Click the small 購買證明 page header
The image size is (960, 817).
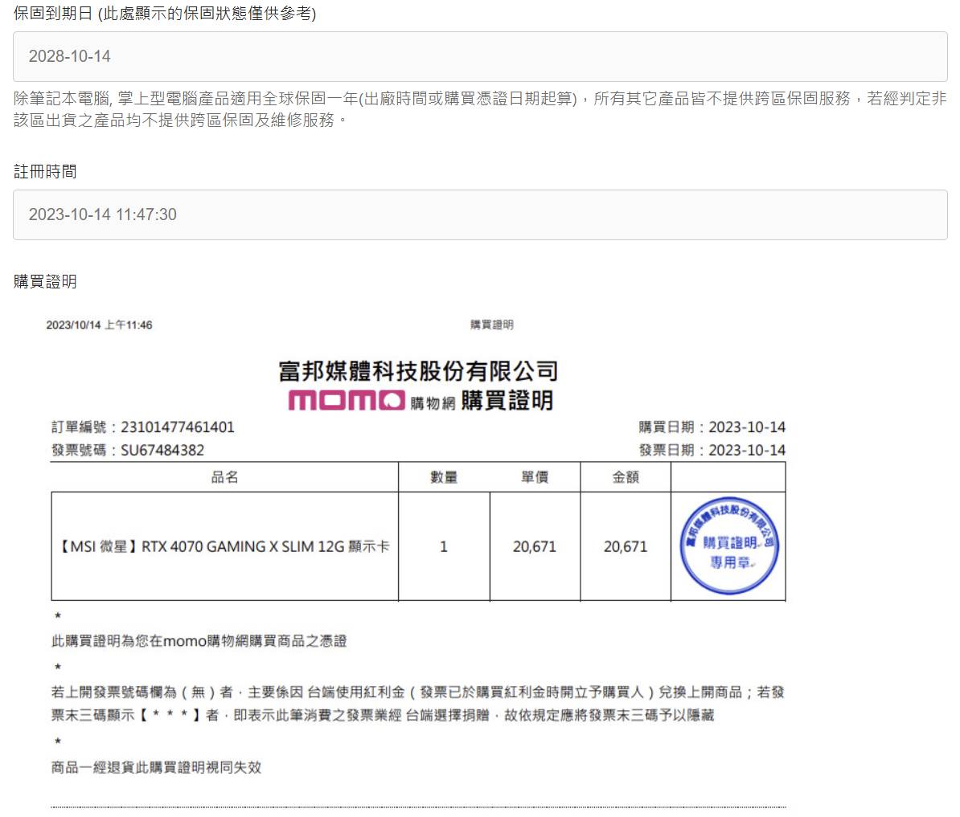coord(491,325)
